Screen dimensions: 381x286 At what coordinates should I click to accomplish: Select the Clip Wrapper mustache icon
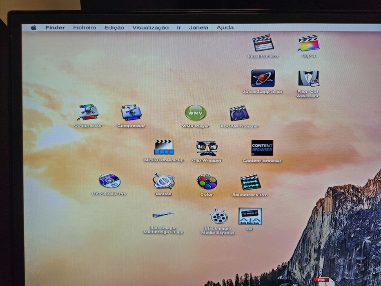(x=207, y=148)
